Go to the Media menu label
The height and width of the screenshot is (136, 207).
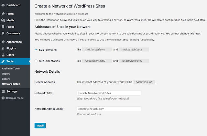pos(10,20)
